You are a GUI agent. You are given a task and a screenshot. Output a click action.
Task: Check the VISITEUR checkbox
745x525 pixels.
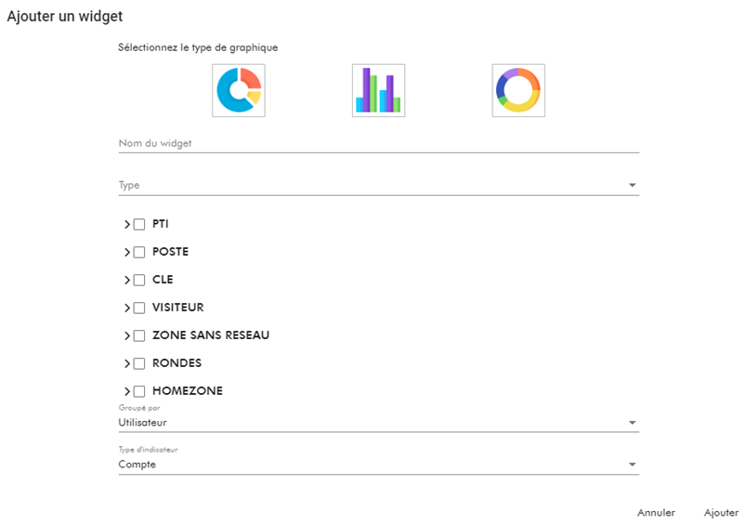[x=139, y=308]
